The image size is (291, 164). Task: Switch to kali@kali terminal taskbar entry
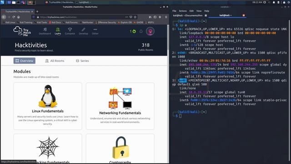pos(84,2)
